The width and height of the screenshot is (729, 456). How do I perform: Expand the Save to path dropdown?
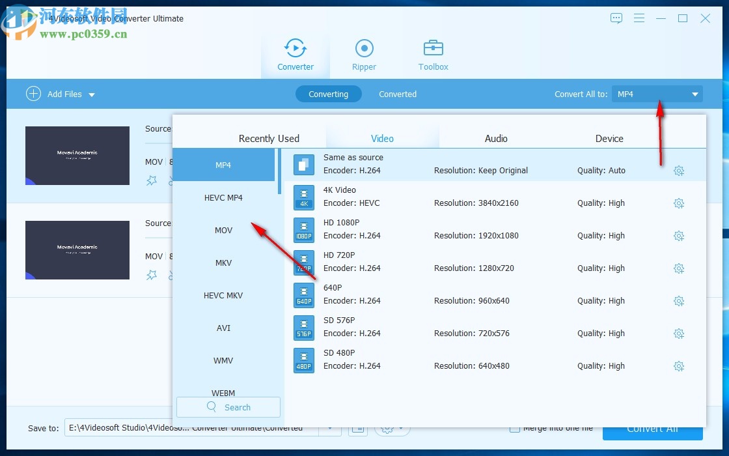click(330, 428)
